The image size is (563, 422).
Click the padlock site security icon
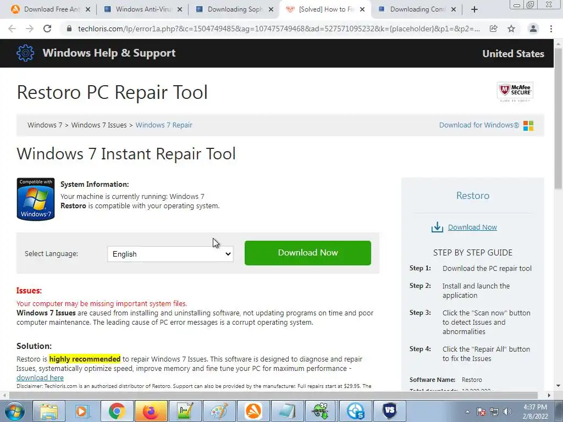click(x=69, y=29)
